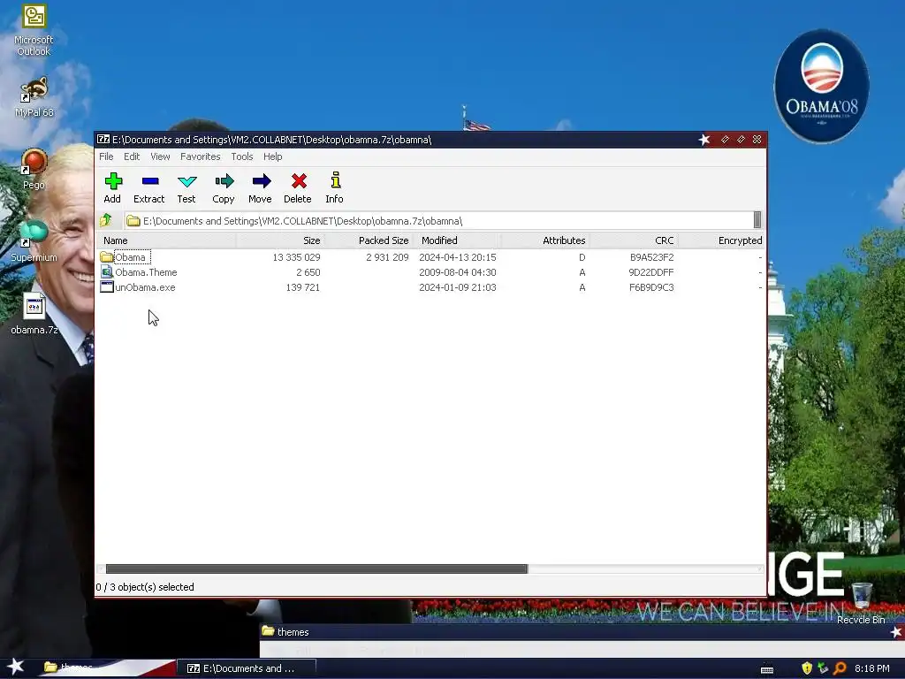Click the status bar selection count
The height and width of the screenshot is (679, 905).
[145, 587]
